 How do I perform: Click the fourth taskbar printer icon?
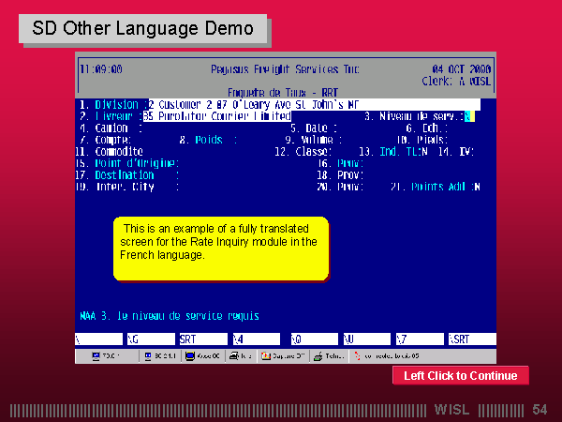point(242,356)
